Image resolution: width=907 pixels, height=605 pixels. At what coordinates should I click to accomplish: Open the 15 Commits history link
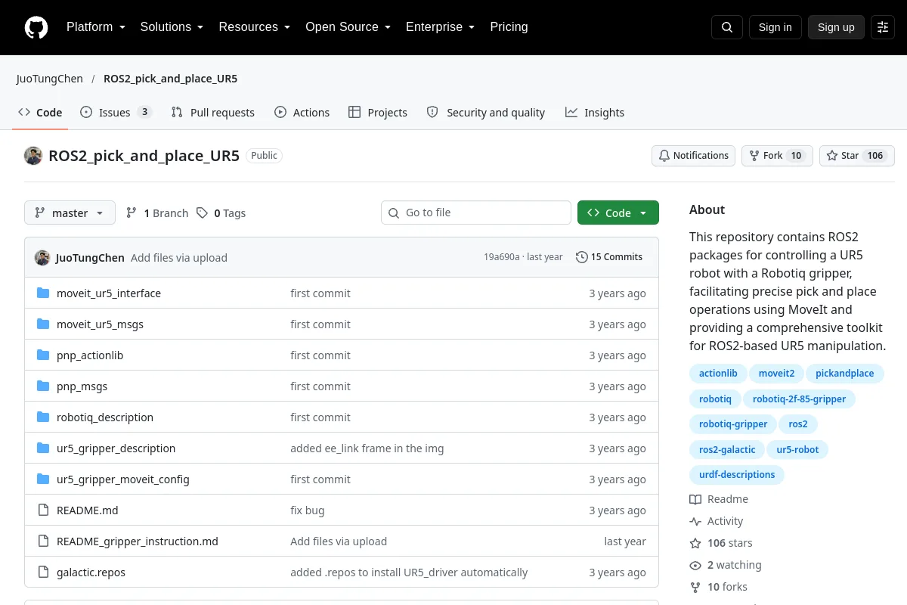pos(609,257)
